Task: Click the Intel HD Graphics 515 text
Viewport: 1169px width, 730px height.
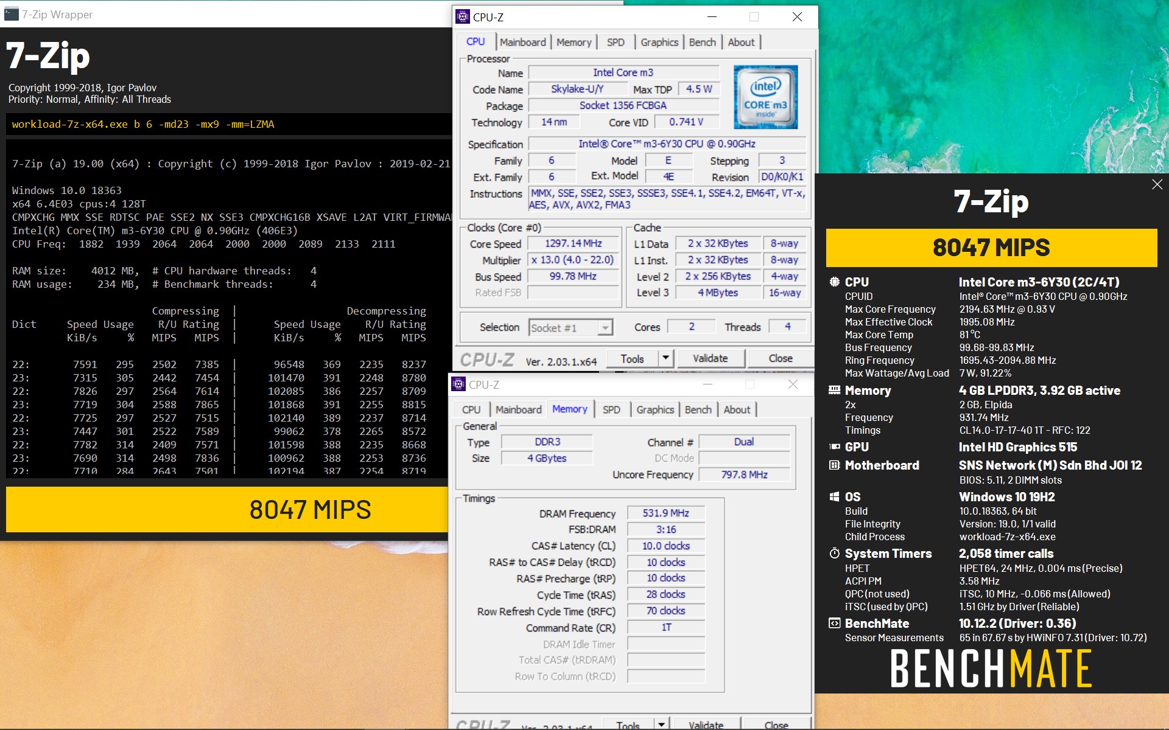Action: click(1018, 447)
